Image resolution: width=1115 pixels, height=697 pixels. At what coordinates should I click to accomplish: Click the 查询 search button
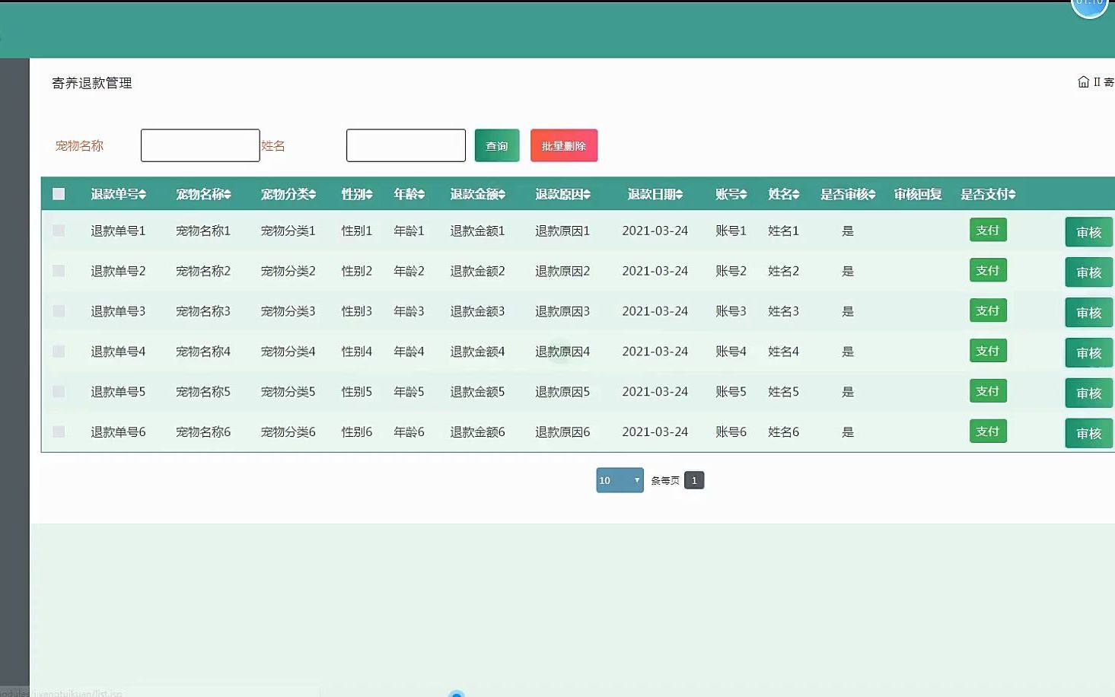pos(497,145)
